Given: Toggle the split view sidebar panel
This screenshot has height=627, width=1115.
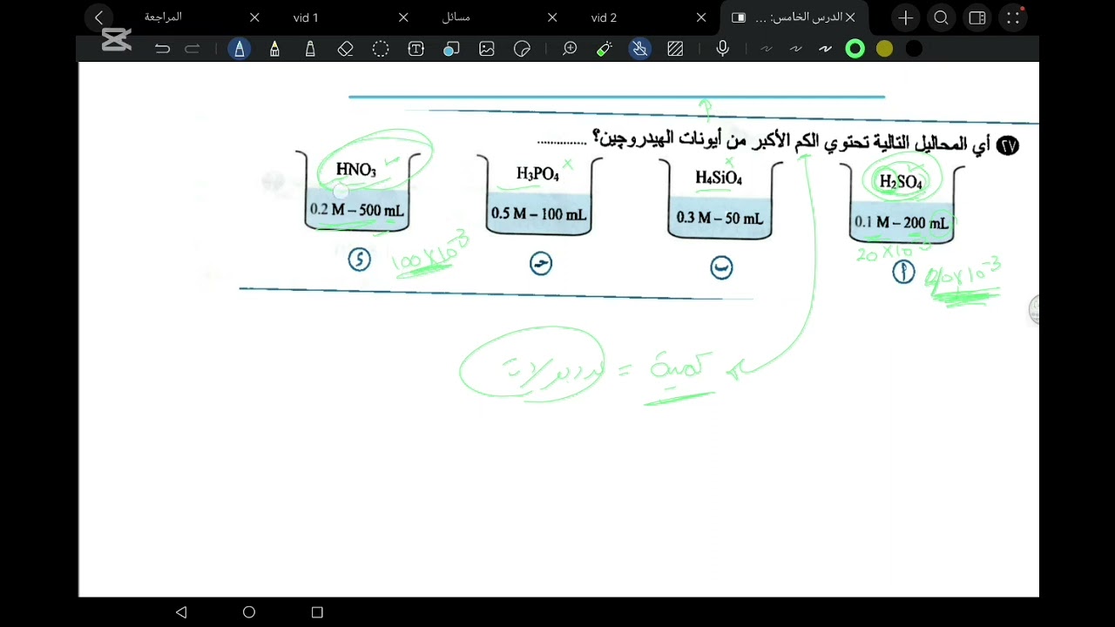Looking at the screenshot, I should [x=977, y=17].
